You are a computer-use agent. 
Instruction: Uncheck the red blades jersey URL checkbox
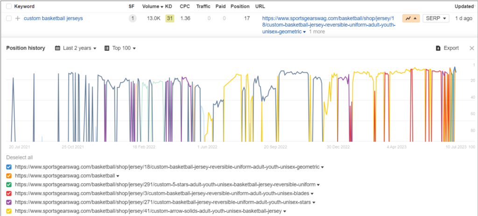pyautogui.click(x=9, y=194)
